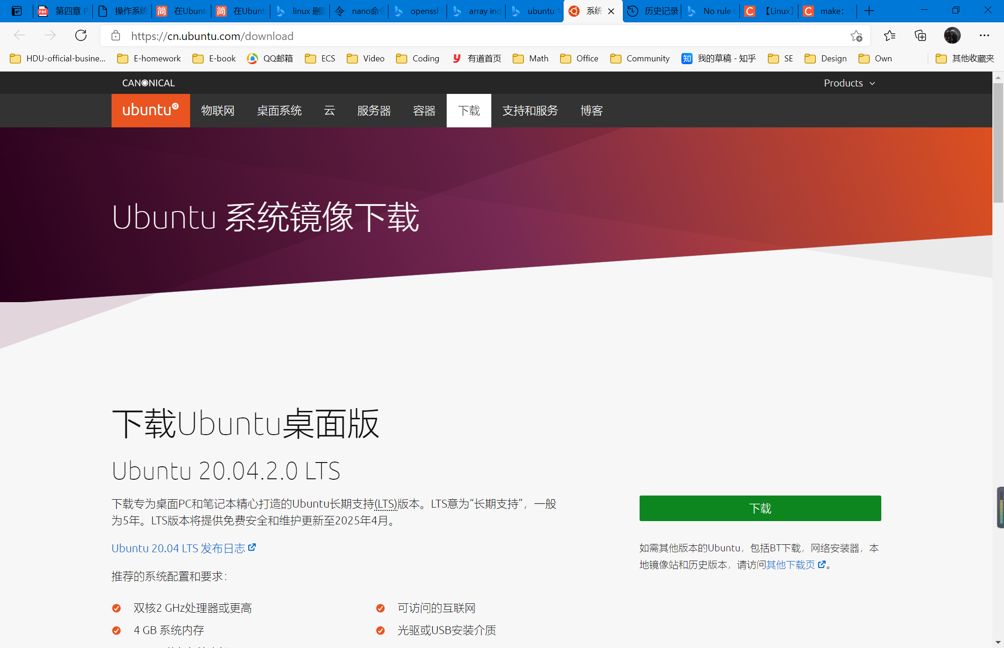Click the back navigation arrow
1004x648 pixels.
(20, 35)
